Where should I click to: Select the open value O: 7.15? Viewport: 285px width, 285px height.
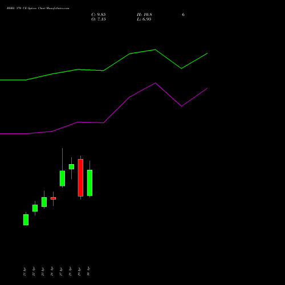[x=99, y=19]
